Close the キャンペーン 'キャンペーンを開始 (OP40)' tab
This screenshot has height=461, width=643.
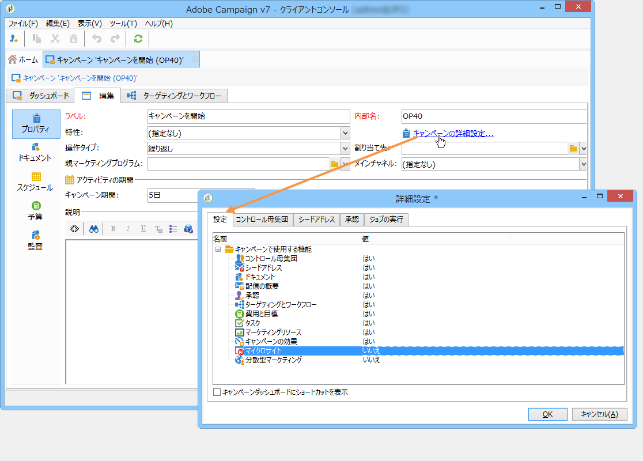point(195,60)
